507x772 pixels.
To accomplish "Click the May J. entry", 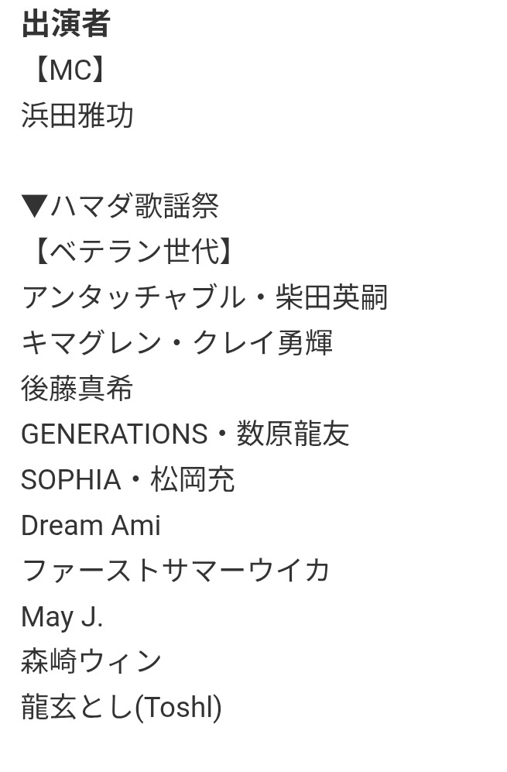I will [x=63, y=617].
